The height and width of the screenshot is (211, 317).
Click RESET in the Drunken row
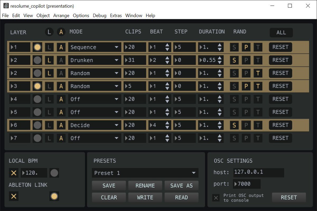click(280, 60)
